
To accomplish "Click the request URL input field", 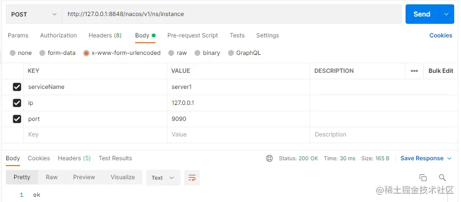I will (231, 15).
